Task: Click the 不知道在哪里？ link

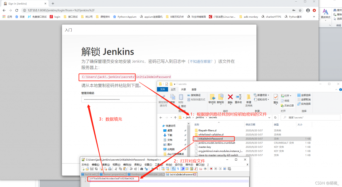Action: pos(201,61)
